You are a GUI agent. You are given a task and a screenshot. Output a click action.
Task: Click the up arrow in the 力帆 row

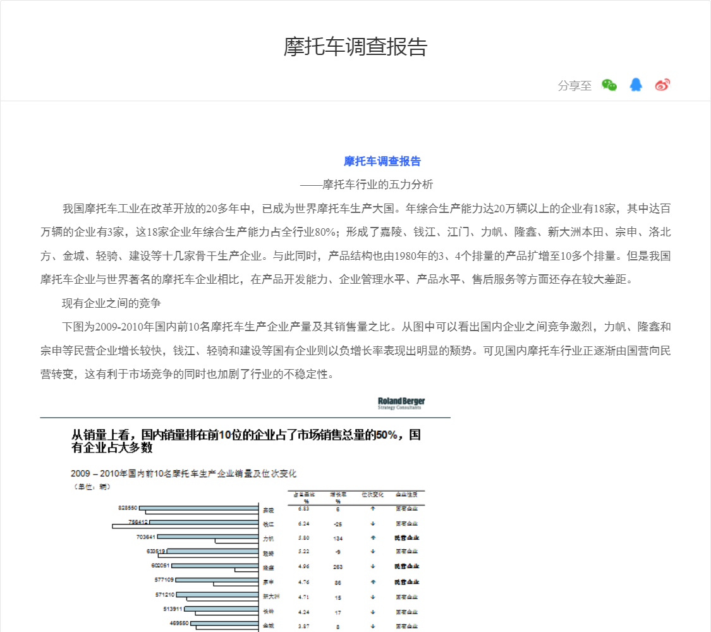point(373,538)
